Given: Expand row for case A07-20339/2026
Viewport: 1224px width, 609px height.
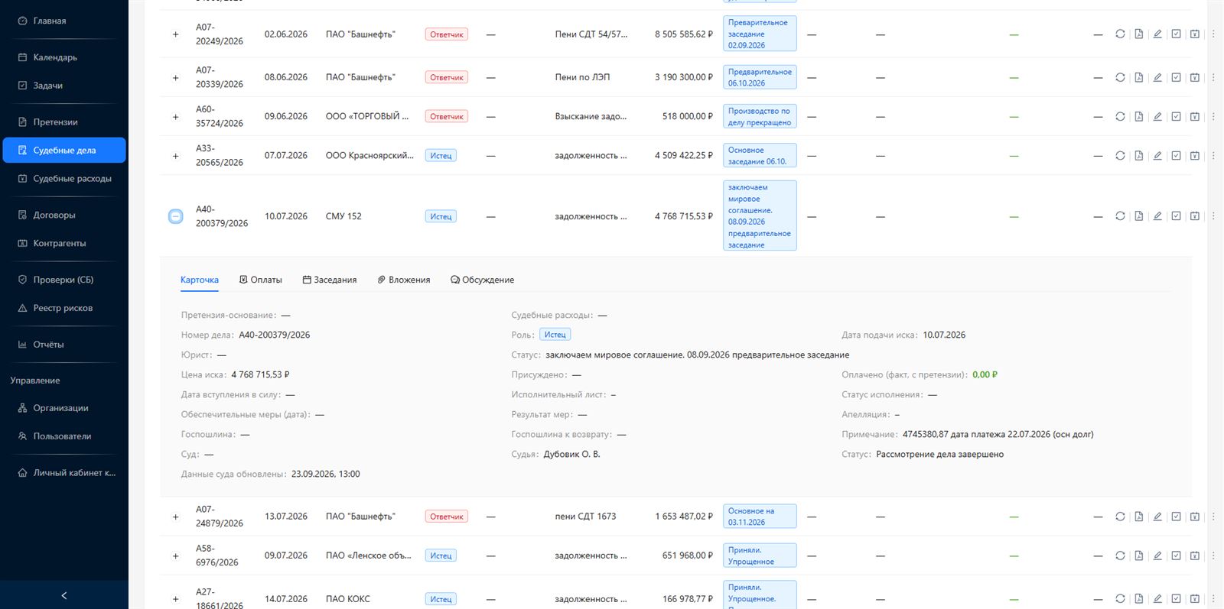Looking at the screenshot, I should pyautogui.click(x=175, y=78).
